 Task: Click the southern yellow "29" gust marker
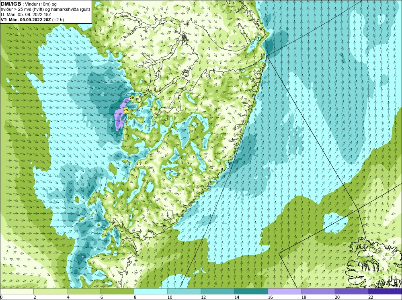[x=125, y=110]
